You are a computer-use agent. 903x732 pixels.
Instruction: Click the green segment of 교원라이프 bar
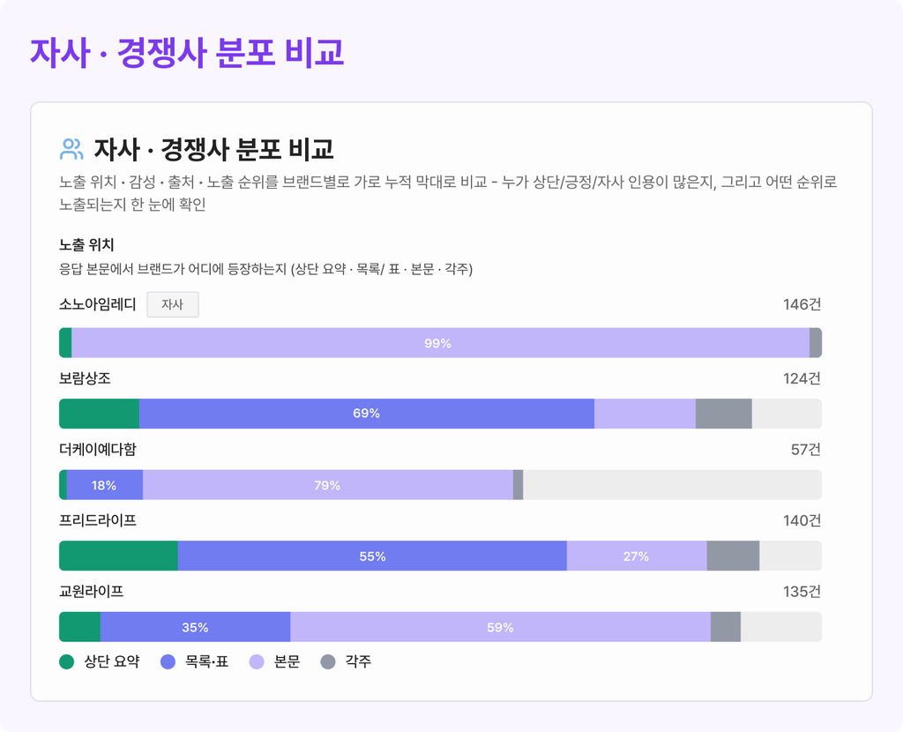click(x=80, y=626)
